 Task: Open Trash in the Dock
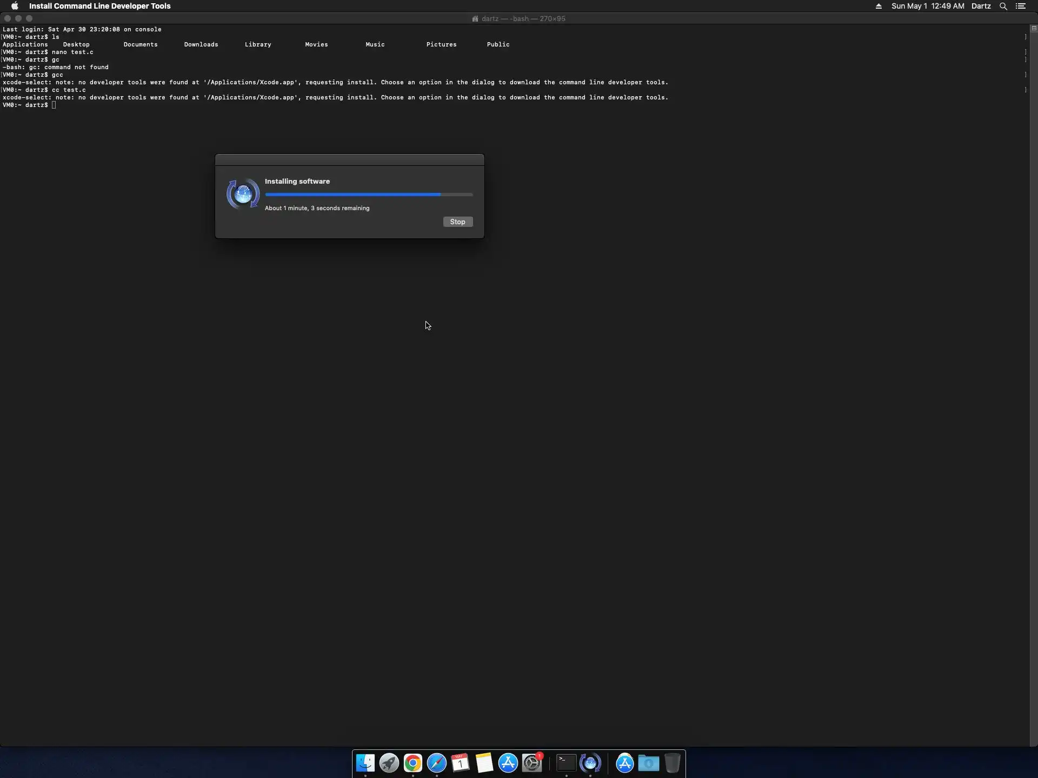point(672,763)
